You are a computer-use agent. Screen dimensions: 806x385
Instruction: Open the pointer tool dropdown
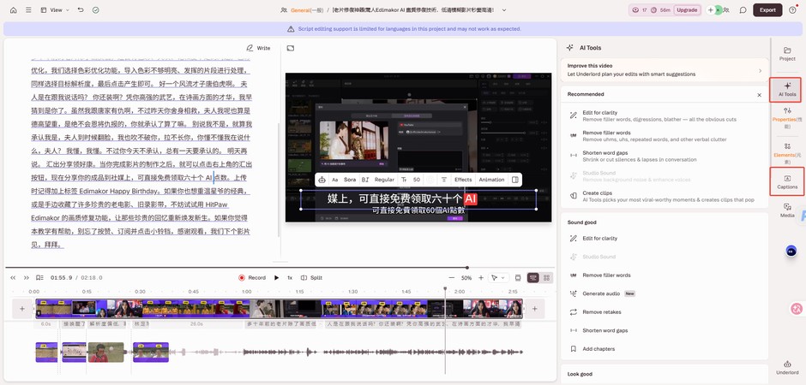point(497,278)
